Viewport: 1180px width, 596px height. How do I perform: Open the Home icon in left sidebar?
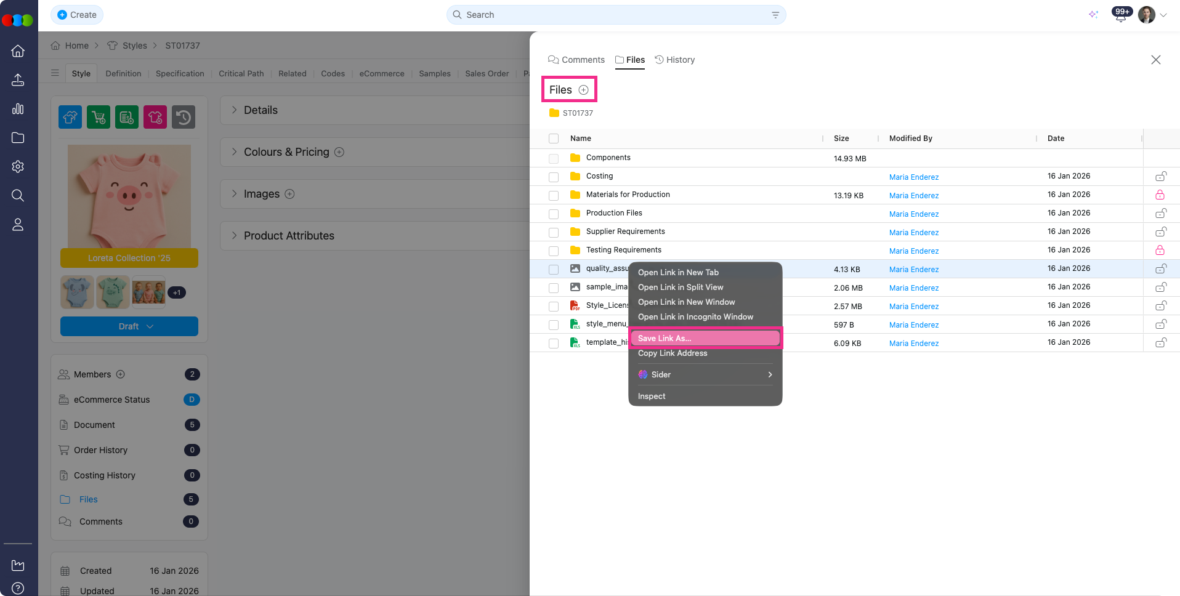[18, 51]
